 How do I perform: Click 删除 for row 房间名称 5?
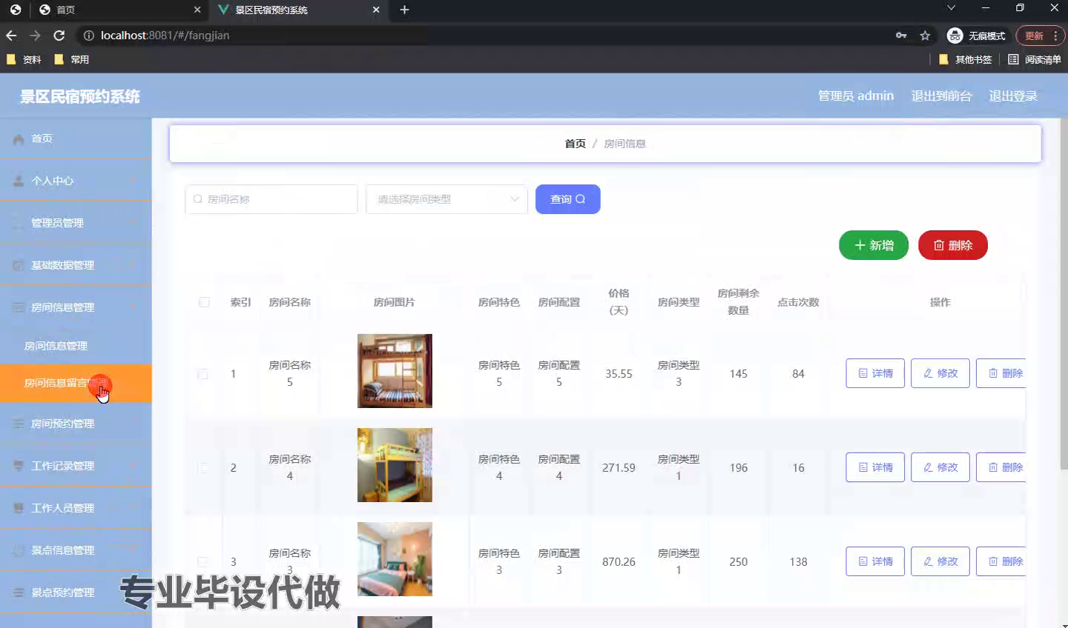point(1001,373)
